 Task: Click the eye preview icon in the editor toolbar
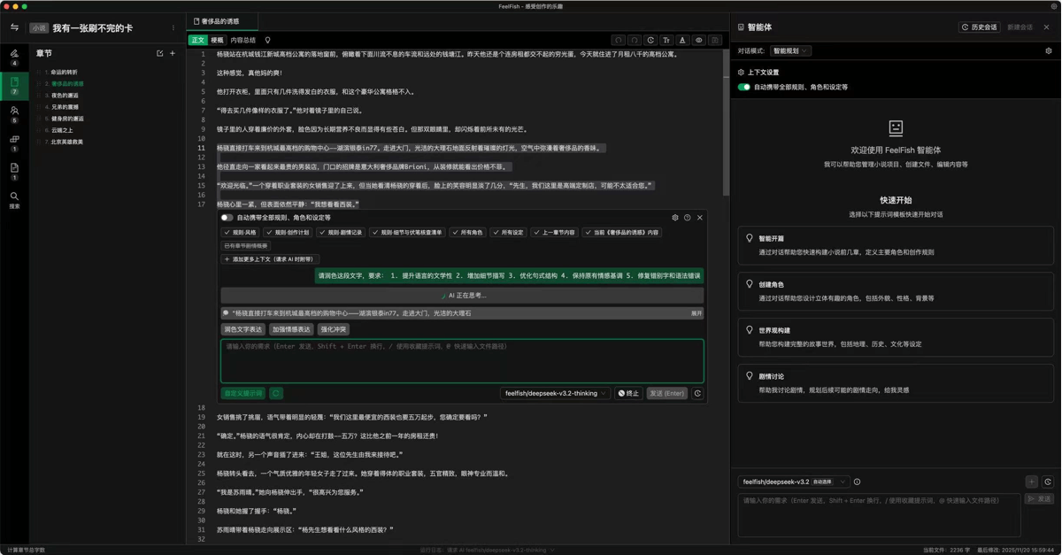coord(698,40)
